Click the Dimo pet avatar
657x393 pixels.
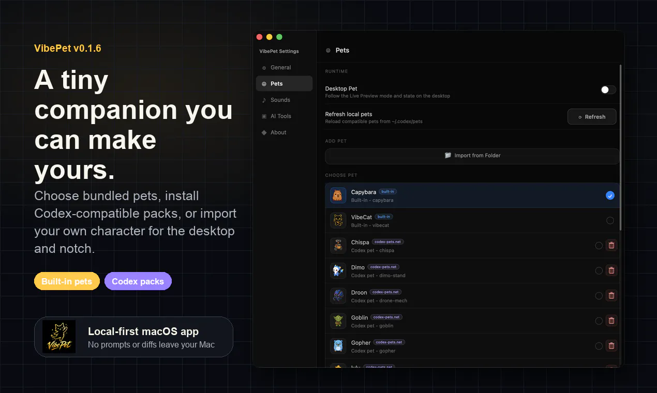pyautogui.click(x=338, y=271)
